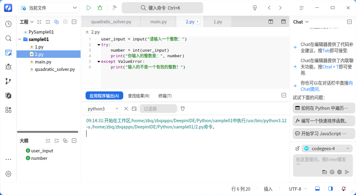Switch to the code editing sidebar view
This screenshot has width=356, height=195.
click(8, 53)
